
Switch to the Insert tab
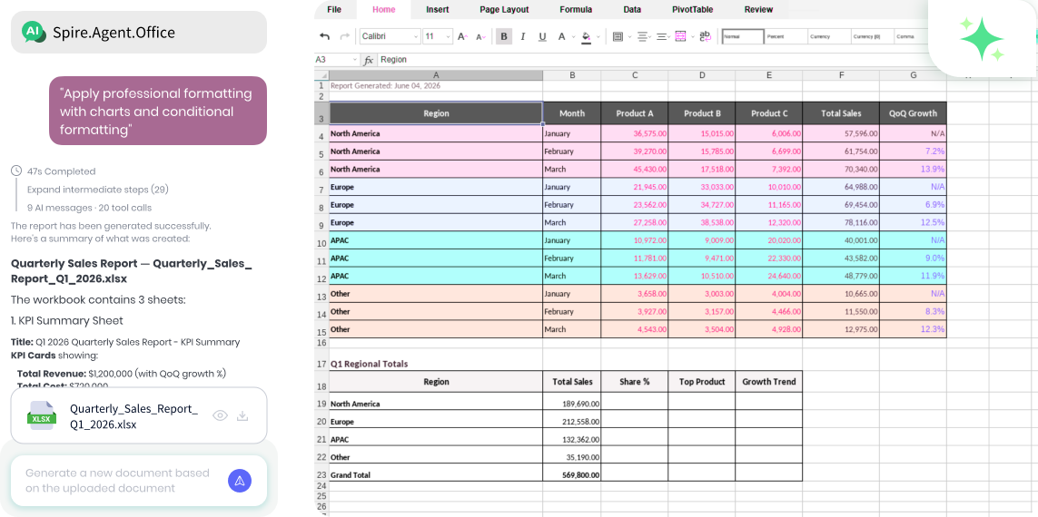pos(437,9)
